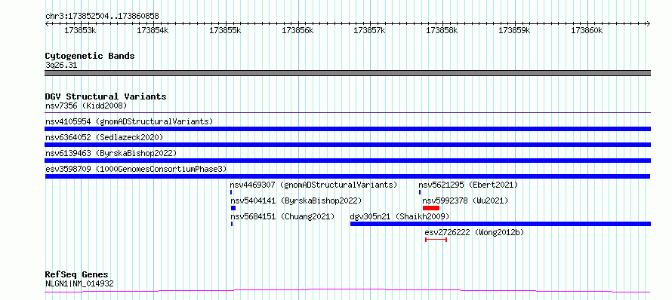
Task: Click the RefSeq Genes track title
Action: pyautogui.click(x=77, y=275)
